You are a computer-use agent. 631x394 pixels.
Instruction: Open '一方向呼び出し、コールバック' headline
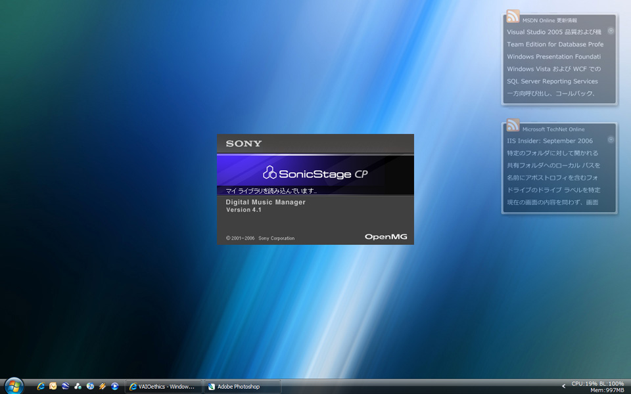point(551,94)
